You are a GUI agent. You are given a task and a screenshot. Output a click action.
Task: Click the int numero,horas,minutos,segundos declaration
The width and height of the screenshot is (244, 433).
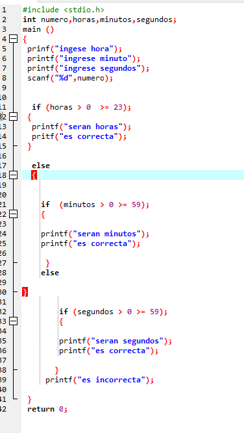pos(100,20)
